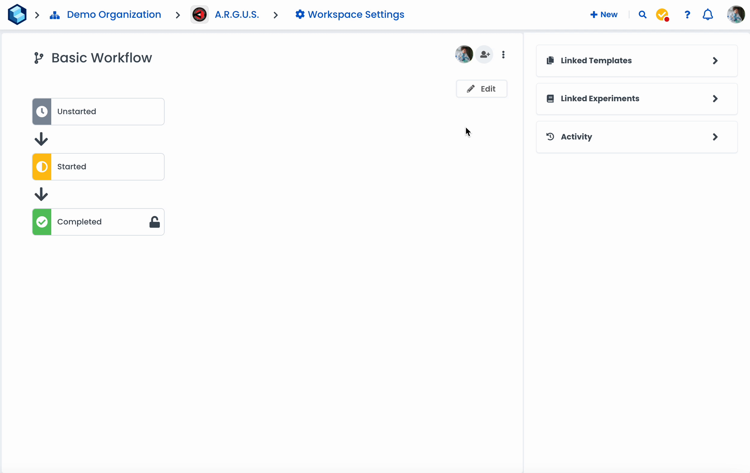Viewport: 750px width, 473px height.
Task: Open the three-dot workflow options menu
Action: 503,55
